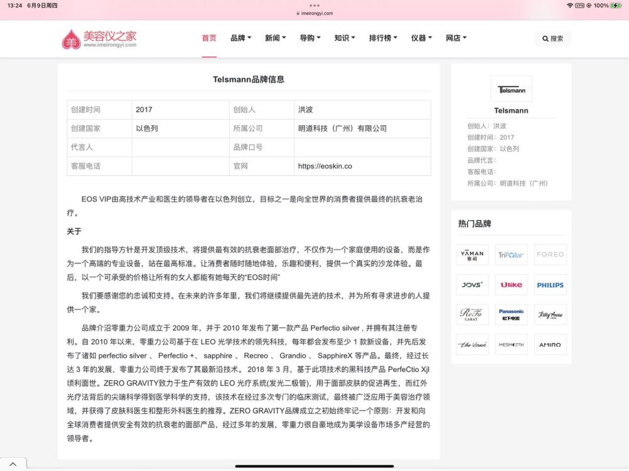Click the 美容仪之家 site logo
Screen dimensions: 629x471
click(99, 39)
